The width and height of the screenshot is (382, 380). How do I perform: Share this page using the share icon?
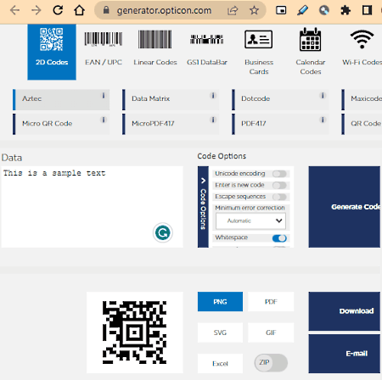(233, 11)
